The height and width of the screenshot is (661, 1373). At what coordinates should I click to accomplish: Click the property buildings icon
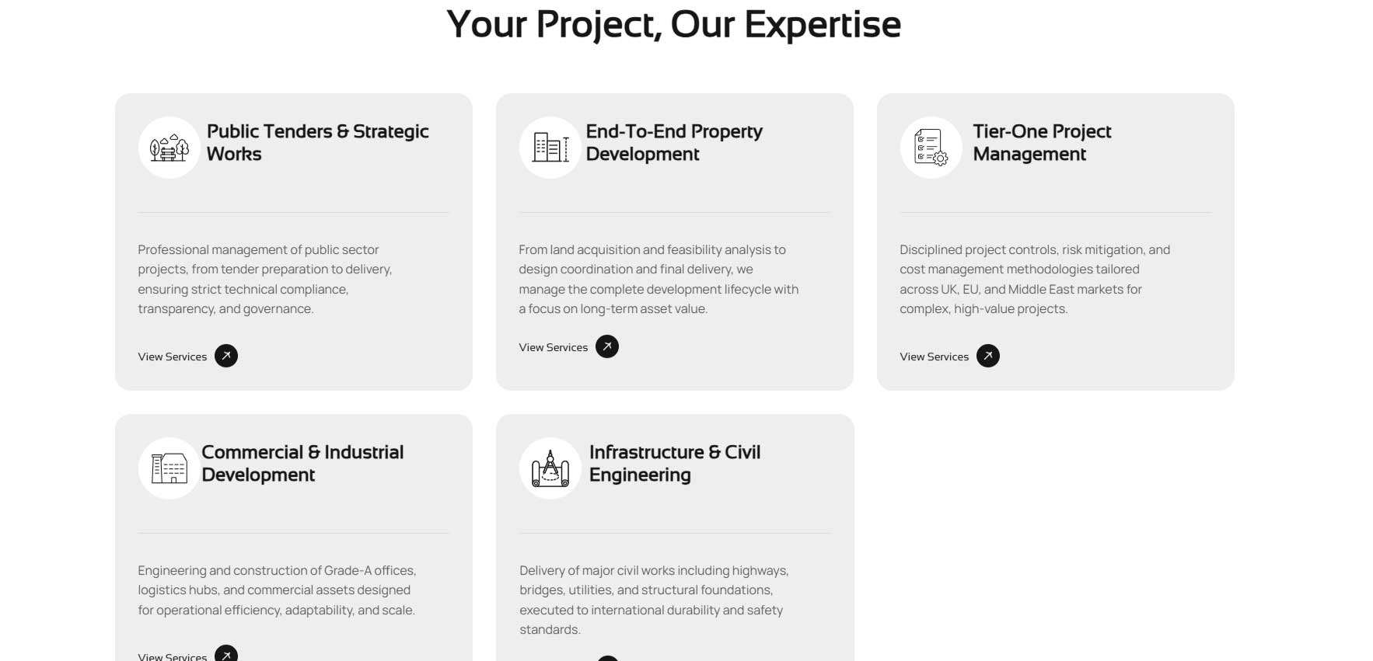[550, 148]
